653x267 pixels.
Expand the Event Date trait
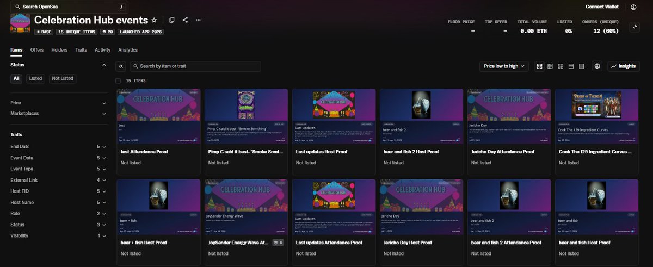tap(59, 158)
